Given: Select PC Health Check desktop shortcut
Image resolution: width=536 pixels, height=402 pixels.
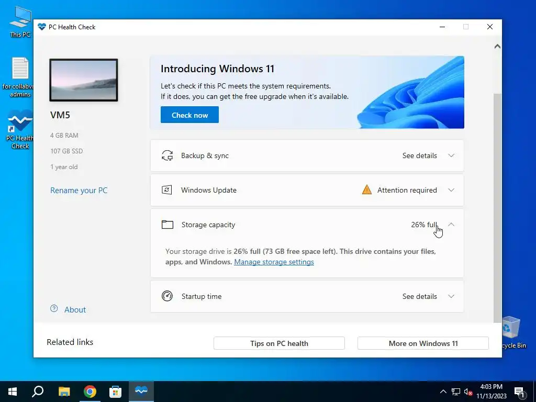Looking at the screenshot, I should [20, 130].
